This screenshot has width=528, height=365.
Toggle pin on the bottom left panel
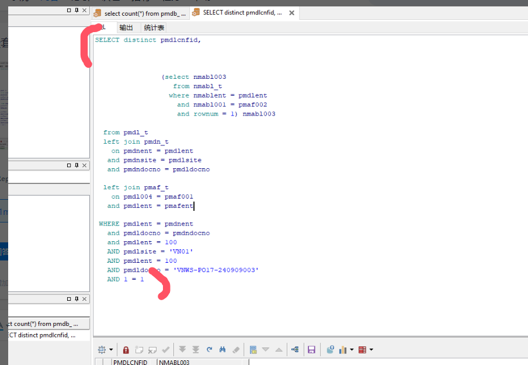(77, 298)
